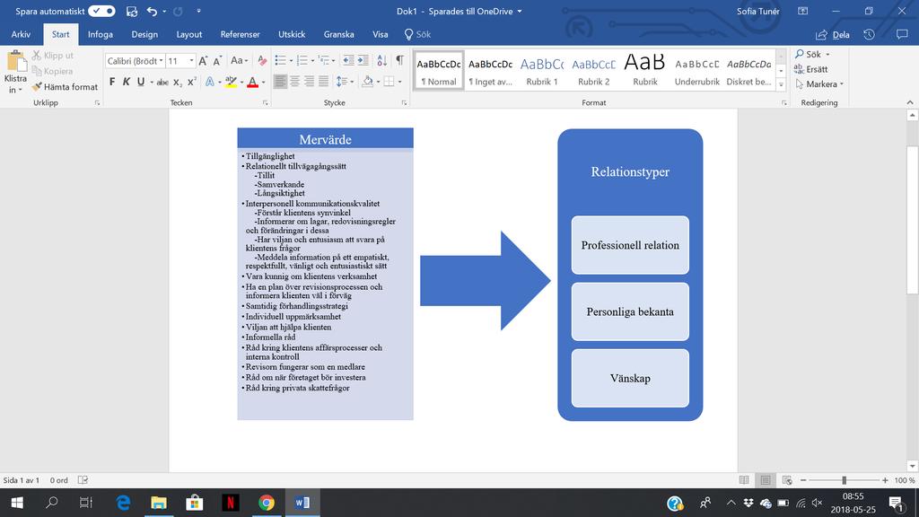The width and height of the screenshot is (919, 517).
Task: Insert a numbered list
Action: coord(302,61)
